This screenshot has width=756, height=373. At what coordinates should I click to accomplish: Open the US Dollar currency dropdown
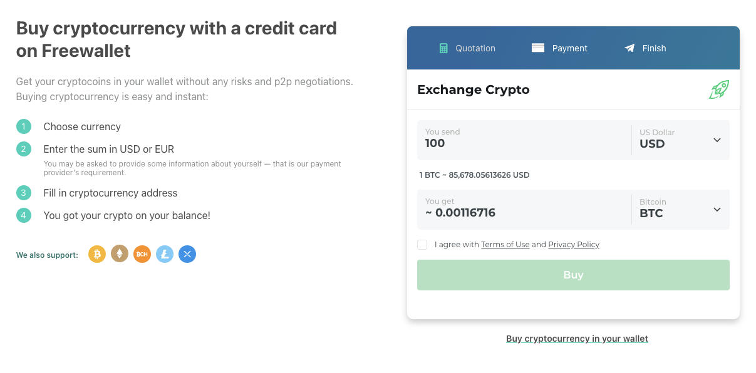point(717,140)
